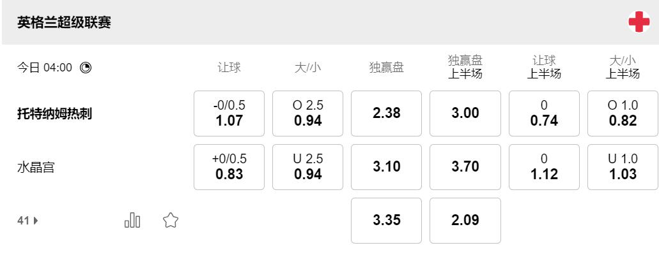Choose first-half handicap 0 at 1.12
The height and width of the screenshot is (257, 659).
[544, 167]
